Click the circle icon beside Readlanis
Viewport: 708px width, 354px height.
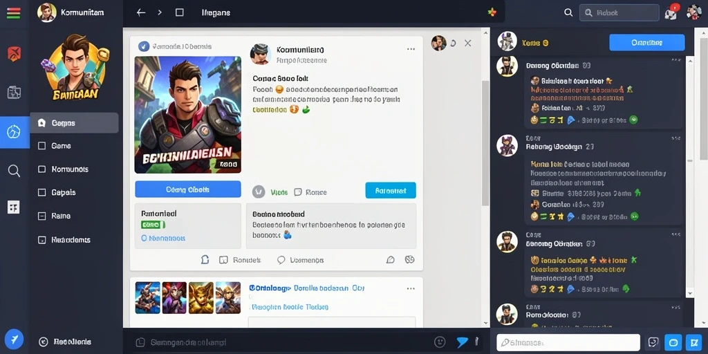44,342
